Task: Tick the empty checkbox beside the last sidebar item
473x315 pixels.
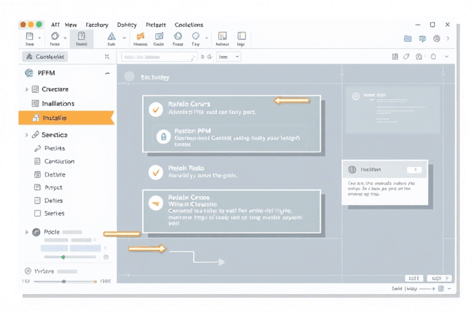Action: point(37,213)
